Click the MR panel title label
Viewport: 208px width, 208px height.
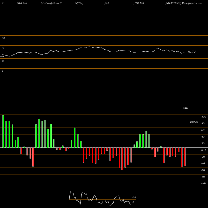click(186, 108)
